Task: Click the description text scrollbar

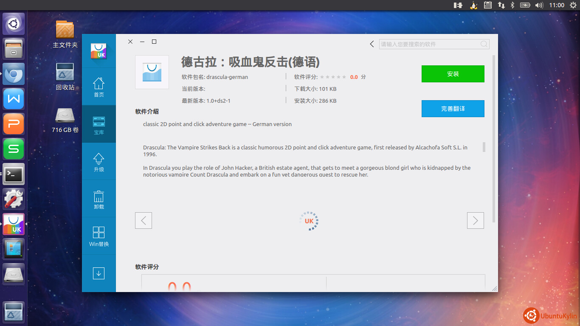Action: coord(484,147)
